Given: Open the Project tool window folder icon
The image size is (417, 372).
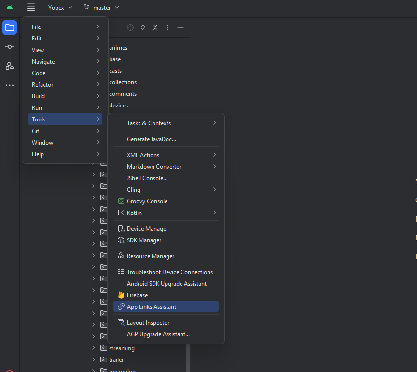Looking at the screenshot, I should [10, 27].
